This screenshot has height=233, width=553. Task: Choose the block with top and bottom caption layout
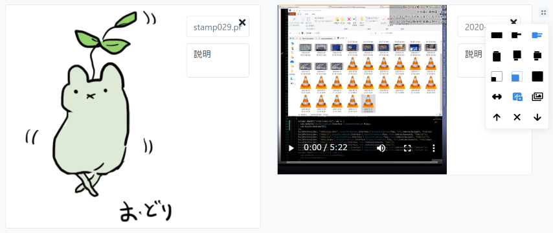point(537,56)
